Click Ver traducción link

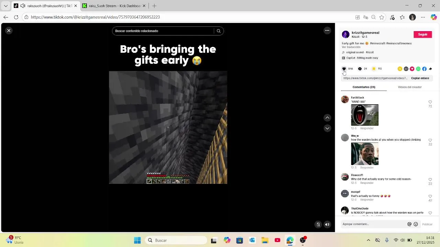point(351,47)
